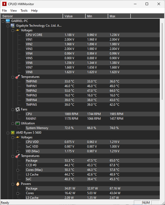This screenshot has width=165, height=205.
Task: Select the Package power row
Action: (93, 188)
